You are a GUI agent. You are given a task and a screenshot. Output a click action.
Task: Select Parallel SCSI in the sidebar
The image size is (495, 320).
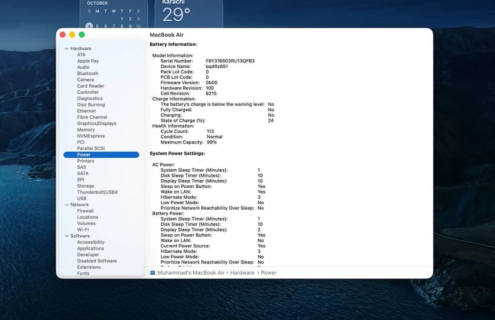pyautogui.click(x=91, y=148)
